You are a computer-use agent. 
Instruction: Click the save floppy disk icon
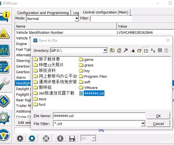tap(72, 138)
